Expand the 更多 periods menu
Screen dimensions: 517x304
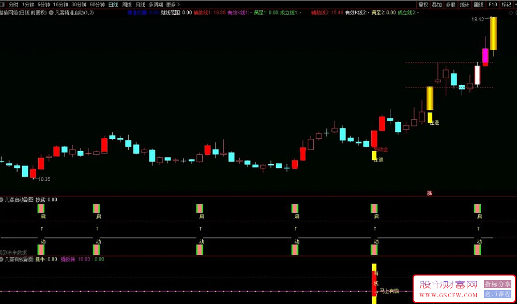173,5
